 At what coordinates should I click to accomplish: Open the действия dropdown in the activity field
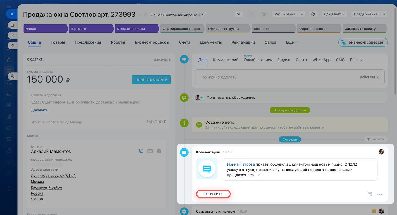tap(369, 77)
